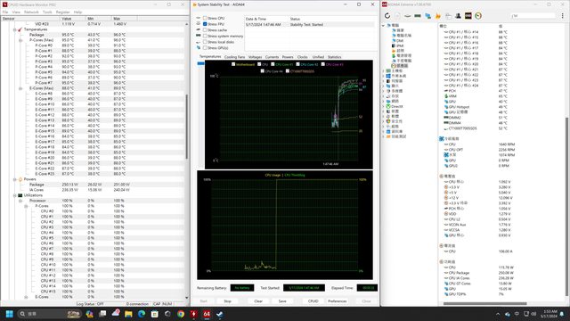570x321 pixels.
Task: Click the taskbar clock and date
Action: (x=549, y=314)
